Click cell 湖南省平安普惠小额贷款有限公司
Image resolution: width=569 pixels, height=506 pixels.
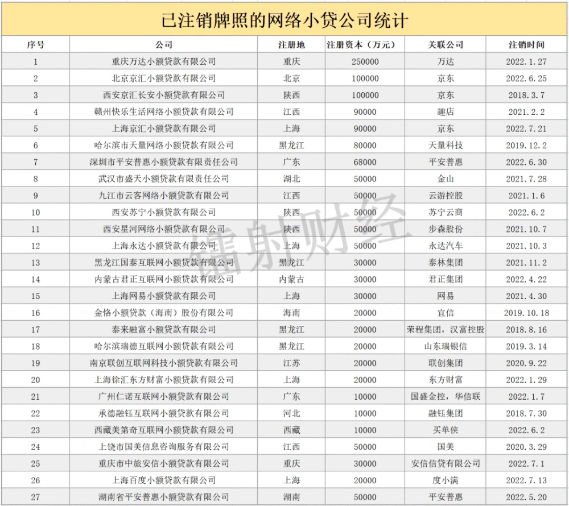(164, 497)
